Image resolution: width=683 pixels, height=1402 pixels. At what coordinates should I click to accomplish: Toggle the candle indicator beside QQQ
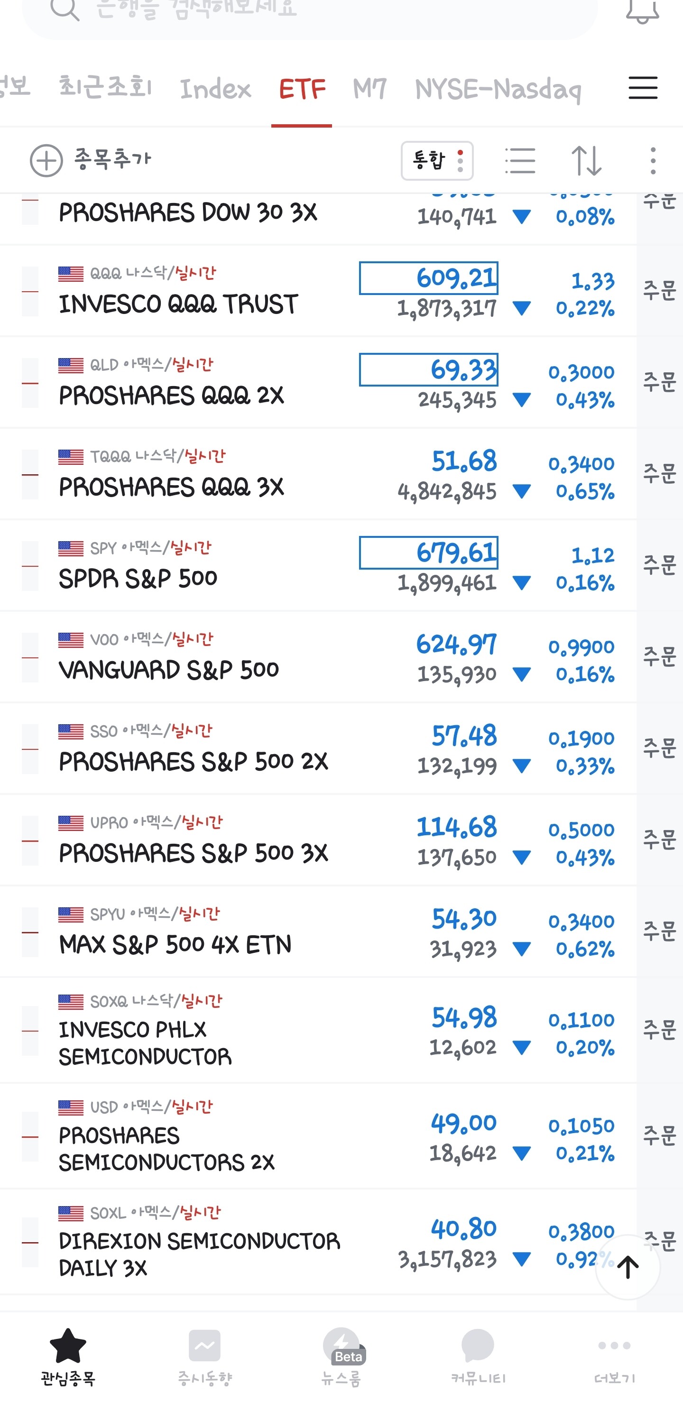coord(30,292)
